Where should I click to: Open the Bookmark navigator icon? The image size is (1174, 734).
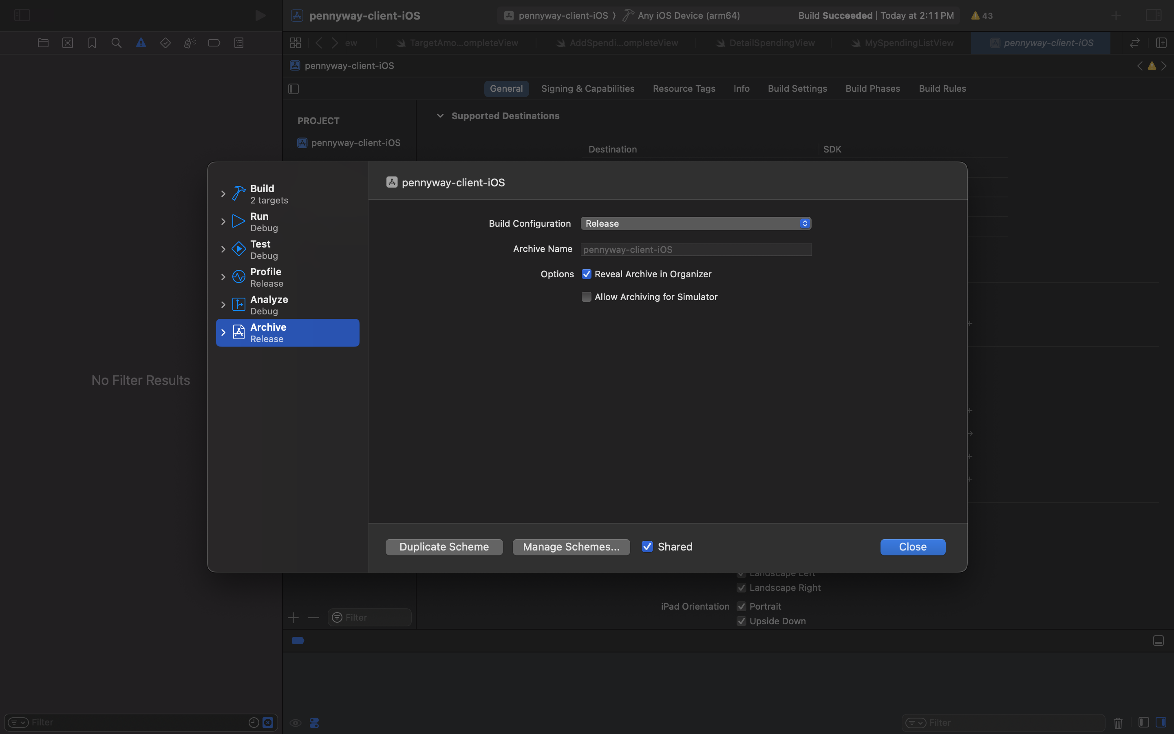(x=92, y=43)
